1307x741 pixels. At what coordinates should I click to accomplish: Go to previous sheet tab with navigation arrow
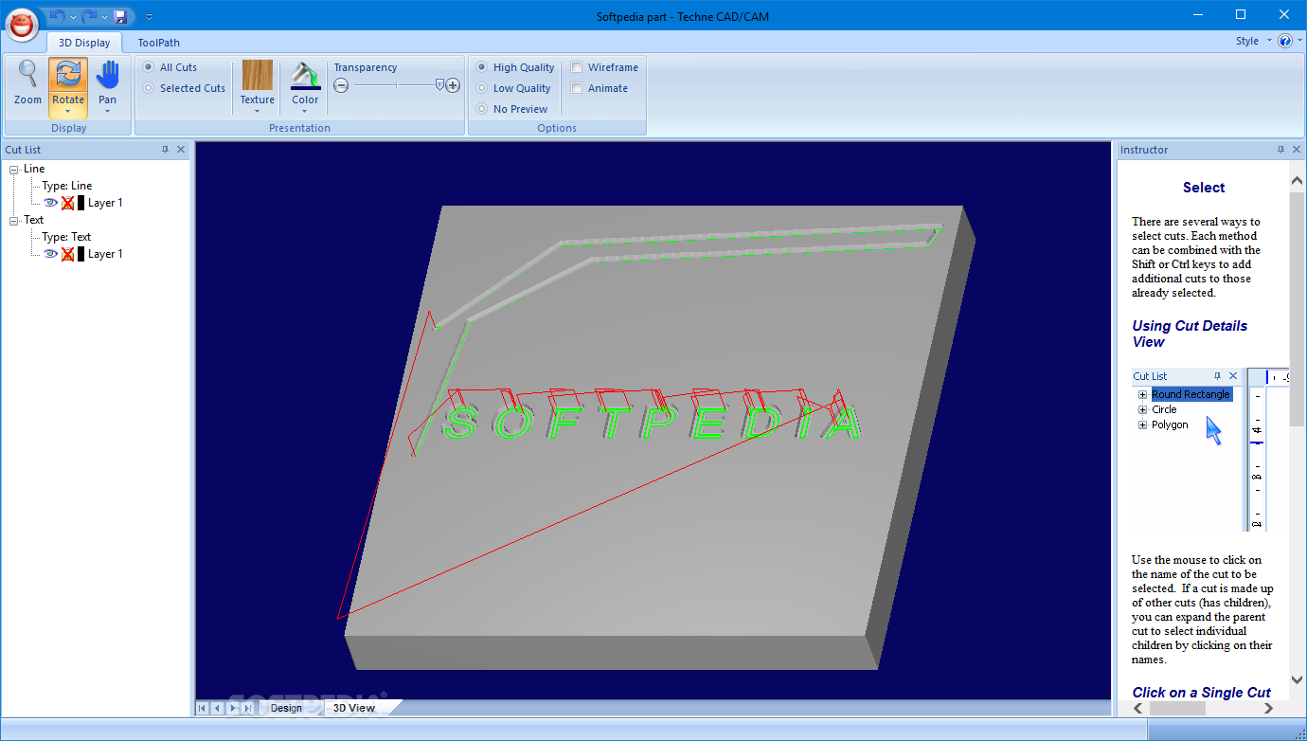(x=218, y=708)
